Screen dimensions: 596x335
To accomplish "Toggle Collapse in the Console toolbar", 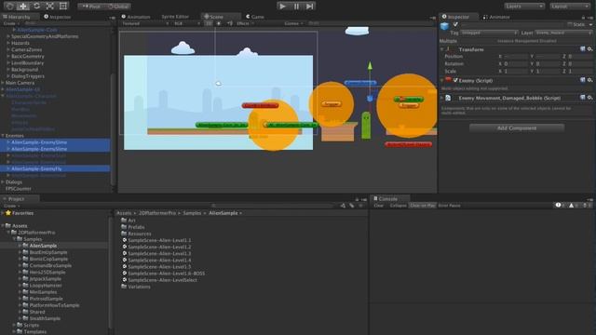I will [398, 206].
